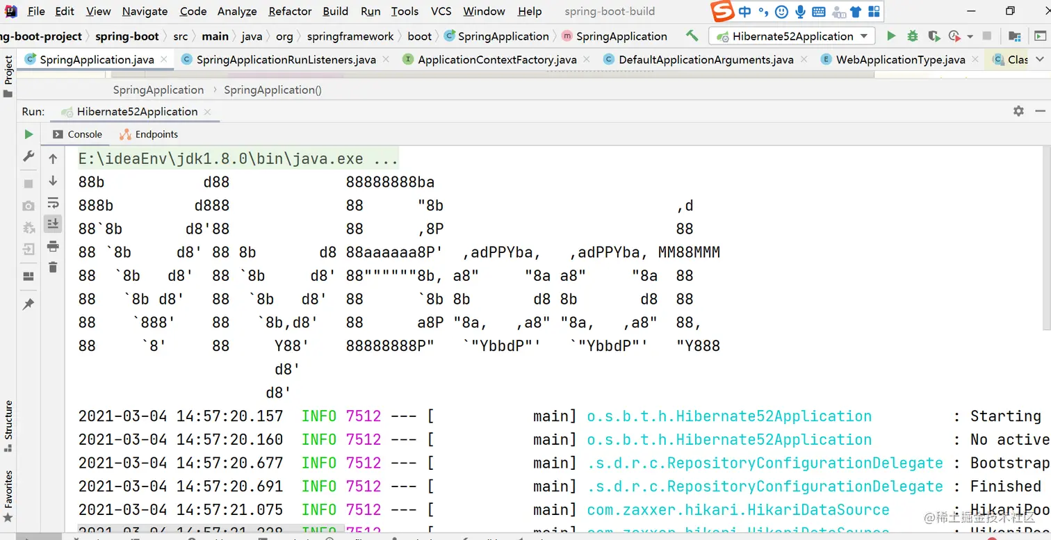Open the Sogou emoji panel via the smiley icon
Image resolution: width=1051 pixels, height=540 pixels.
(781, 12)
